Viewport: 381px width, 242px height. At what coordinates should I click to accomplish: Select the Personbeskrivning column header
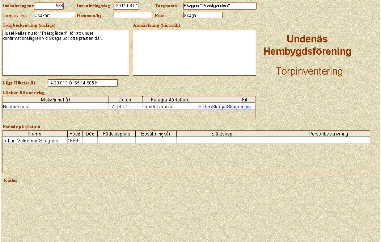pyautogui.click(x=328, y=134)
